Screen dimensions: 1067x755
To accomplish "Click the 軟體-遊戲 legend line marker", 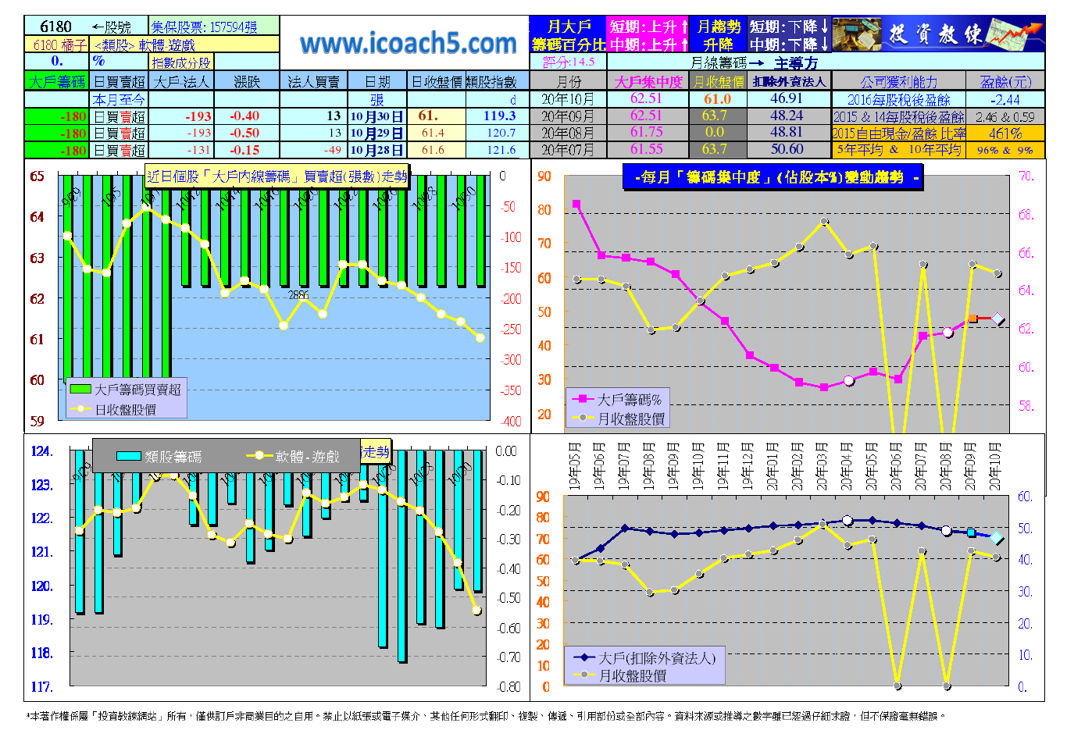I will tap(259, 456).
